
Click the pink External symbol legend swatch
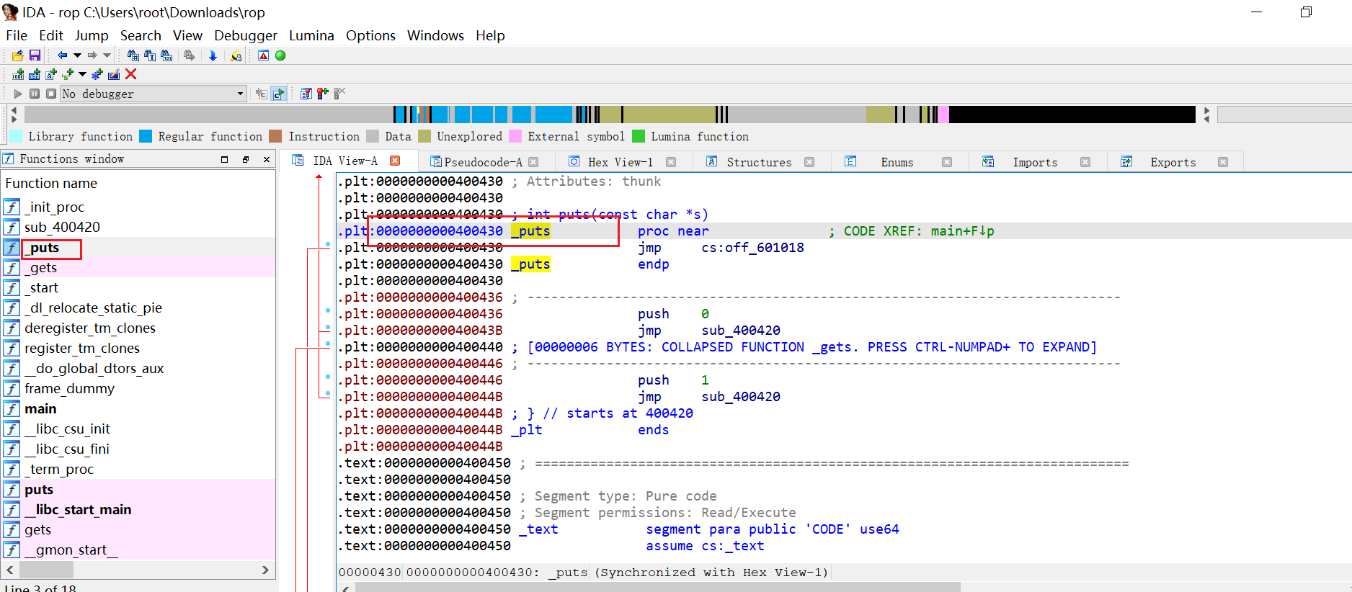pyautogui.click(x=515, y=136)
